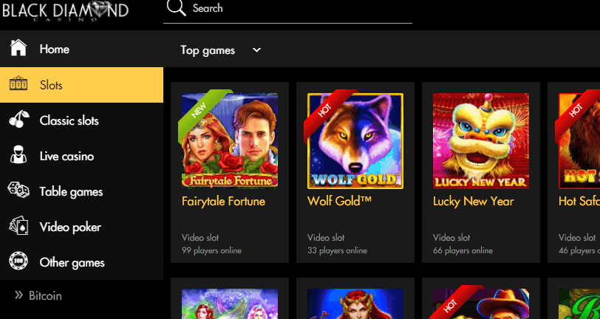This screenshot has height=319, width=600.
Task: Open Fairytale Fortune game thumbnail
Action: [230, 141]
